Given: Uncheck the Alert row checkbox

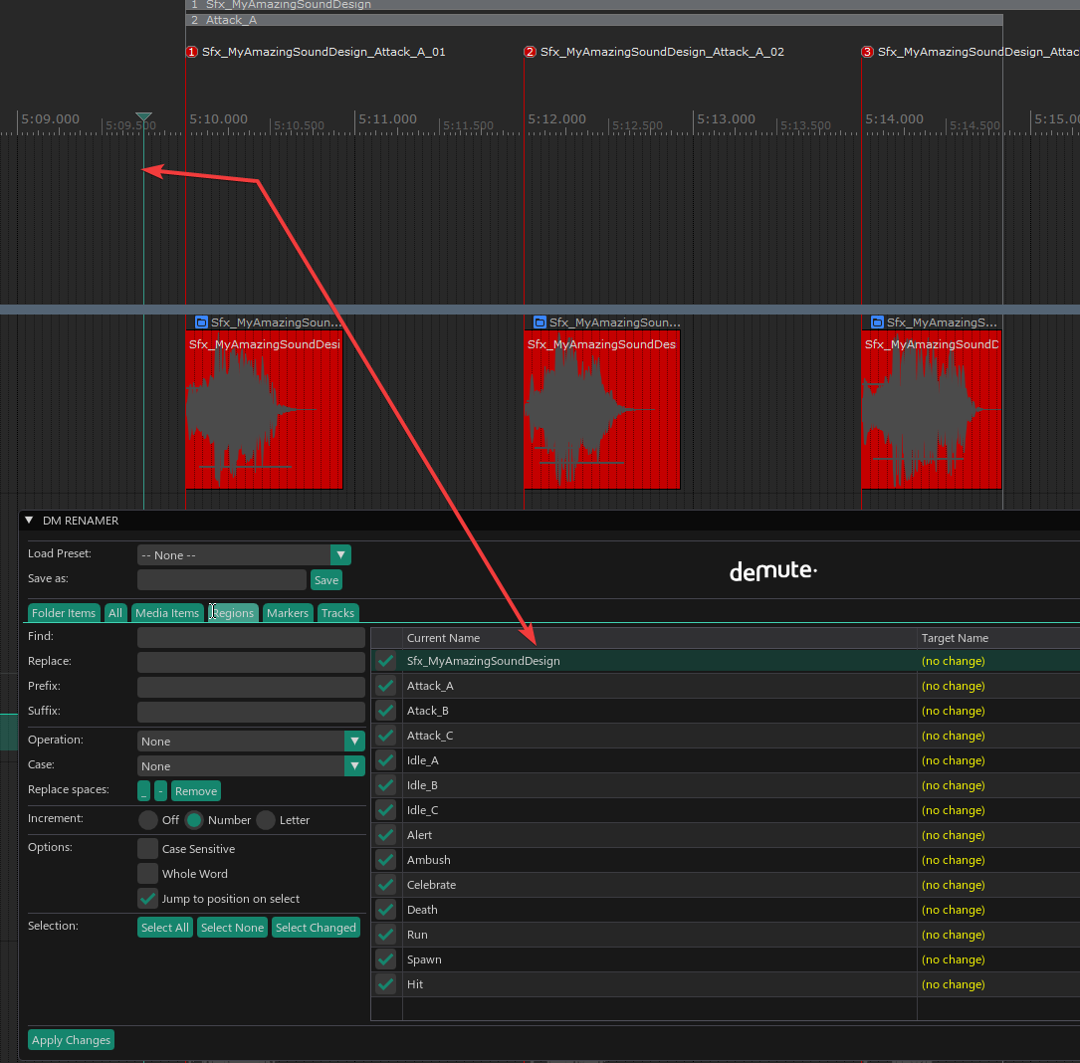Looking at the screenshot, I should pyautogui.click(x=386, y=834).
